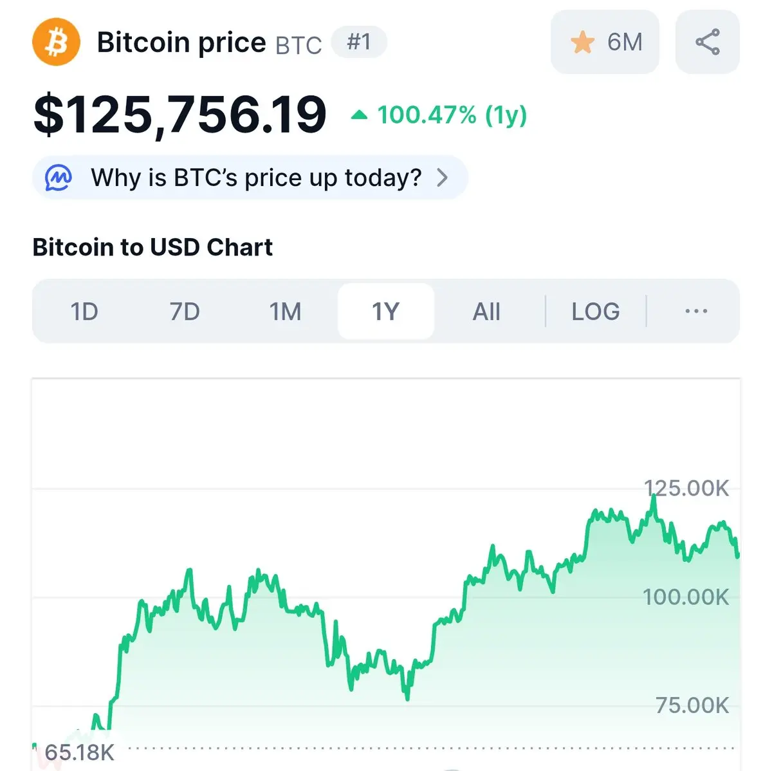Click the 65.18K starting price label
This screenshot has height=771, width=772.
point(79,752)
